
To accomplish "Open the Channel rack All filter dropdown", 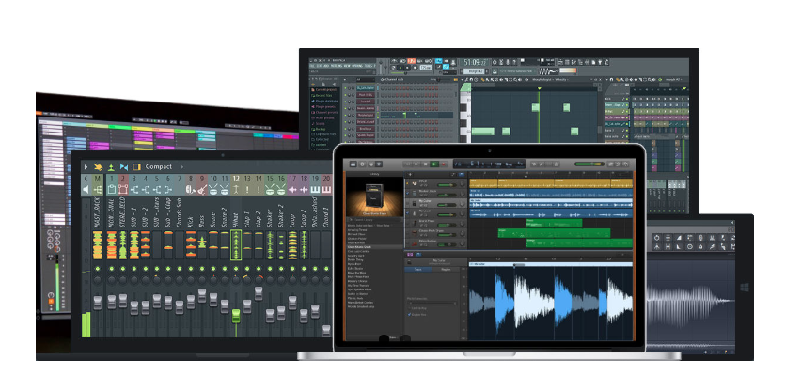I will tap(358, 80).
